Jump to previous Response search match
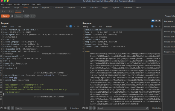The image size is (175, 111). [90, 108]
